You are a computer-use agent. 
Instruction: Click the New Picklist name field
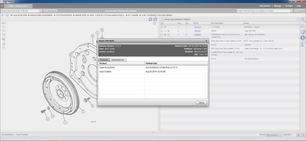click(22, 135)
